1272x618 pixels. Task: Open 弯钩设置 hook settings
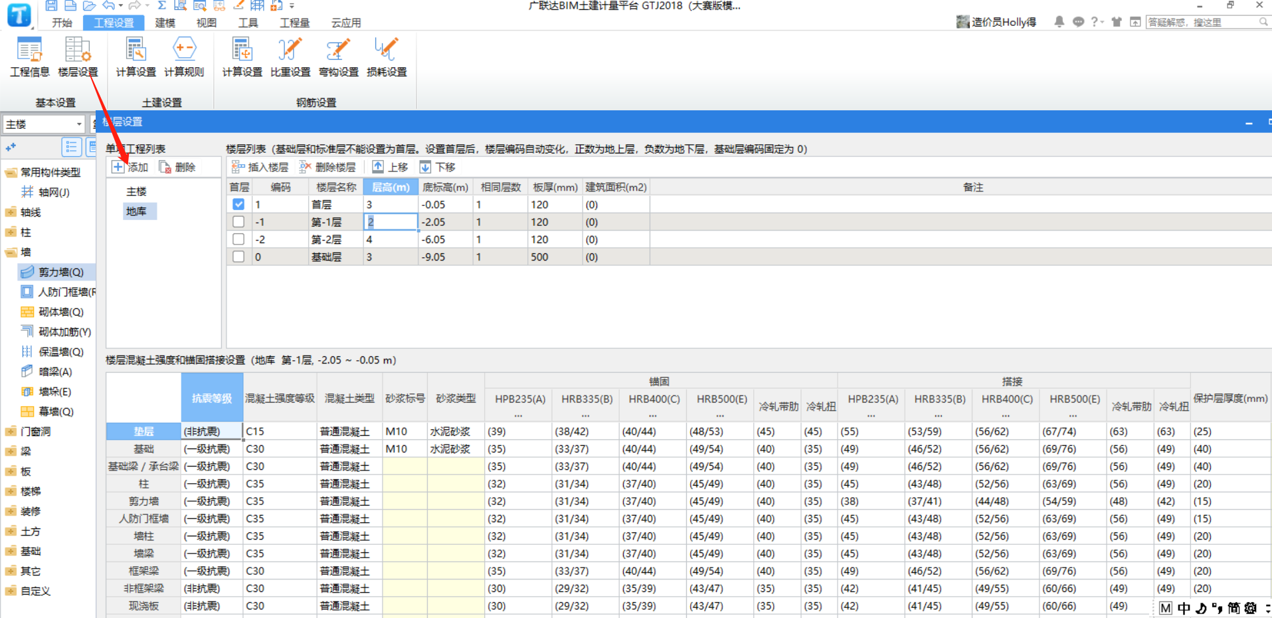[x=339, y=57]
